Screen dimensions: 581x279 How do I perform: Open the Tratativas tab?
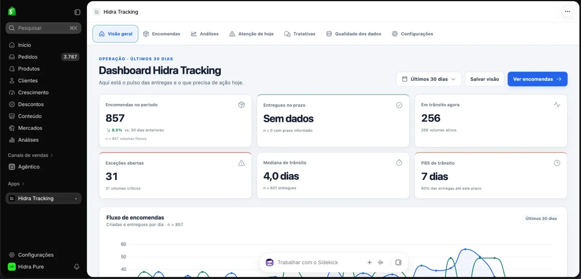300,34
